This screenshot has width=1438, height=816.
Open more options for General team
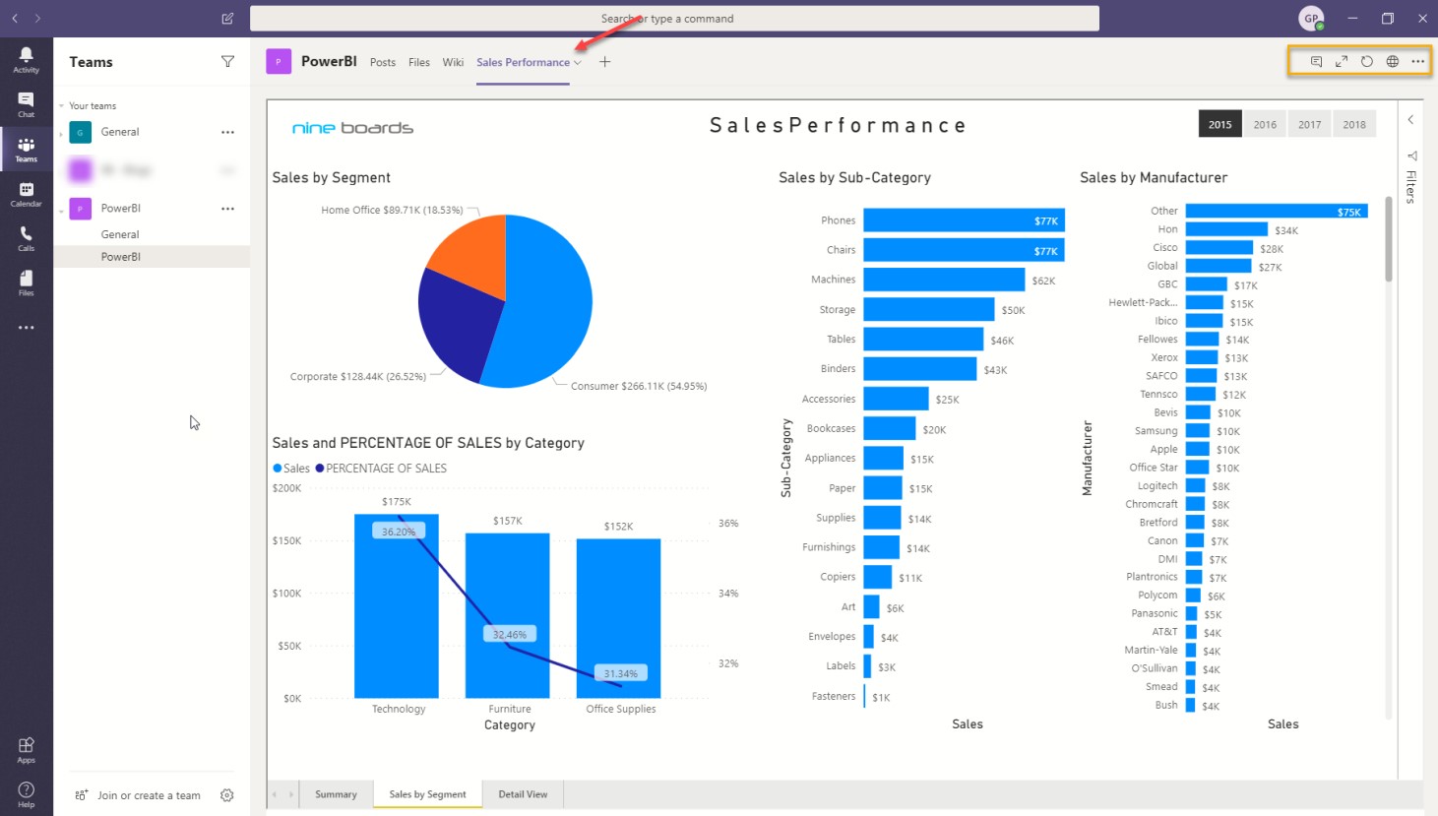(227, 132)
